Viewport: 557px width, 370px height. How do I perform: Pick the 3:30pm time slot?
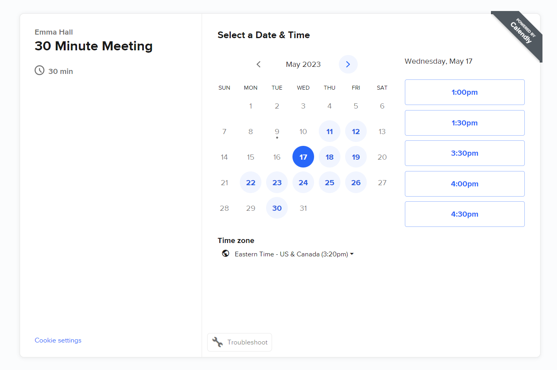coord(464,153)
